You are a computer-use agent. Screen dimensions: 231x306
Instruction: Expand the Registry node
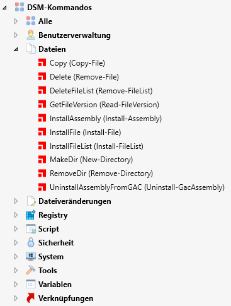16,215
